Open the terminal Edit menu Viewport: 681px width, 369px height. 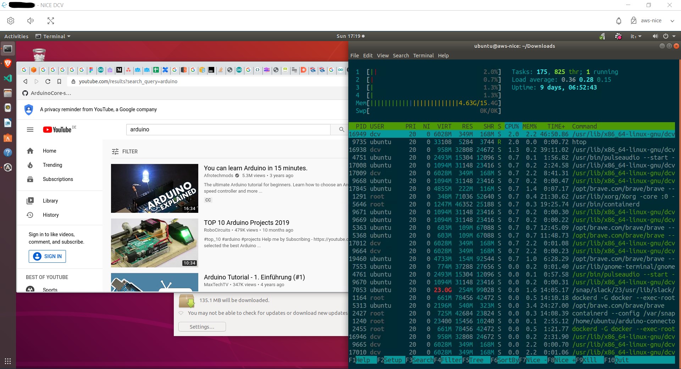click(368, 56)
